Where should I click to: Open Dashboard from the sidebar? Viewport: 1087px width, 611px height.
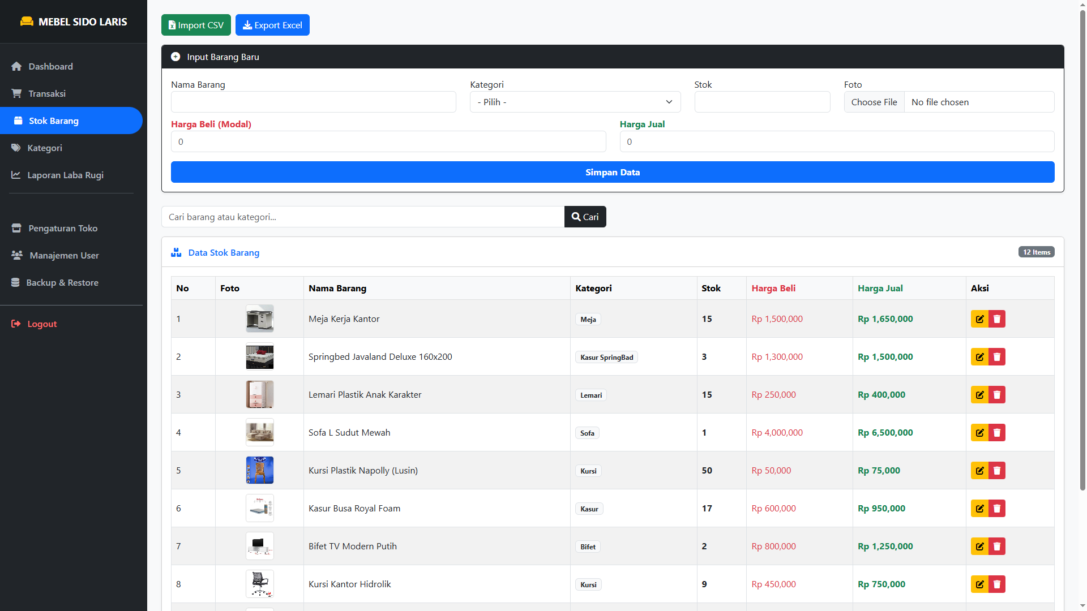50,67
